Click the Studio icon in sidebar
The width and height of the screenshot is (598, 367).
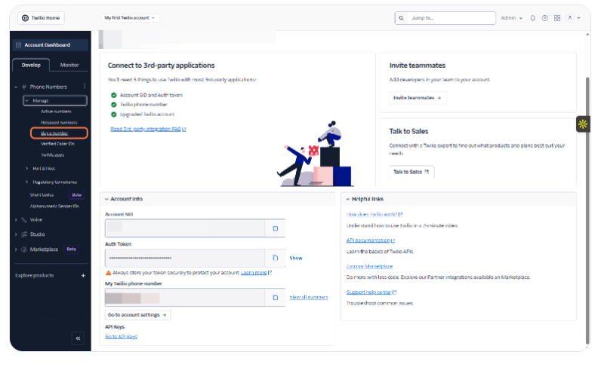pos(24,234)
